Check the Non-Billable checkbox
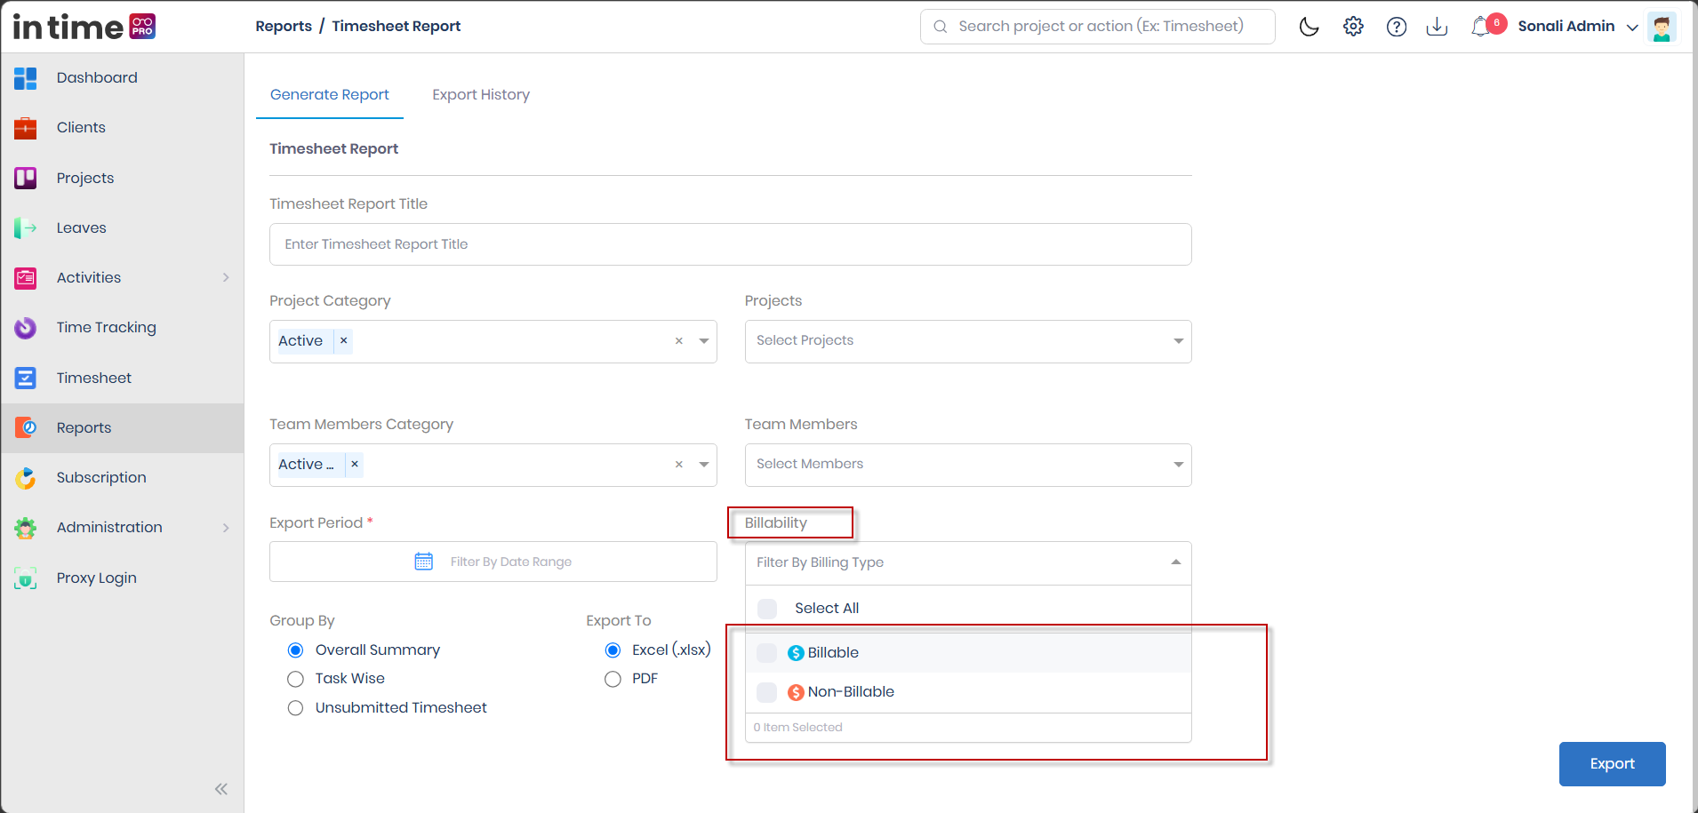1698x813 pixels. point(766,692)
